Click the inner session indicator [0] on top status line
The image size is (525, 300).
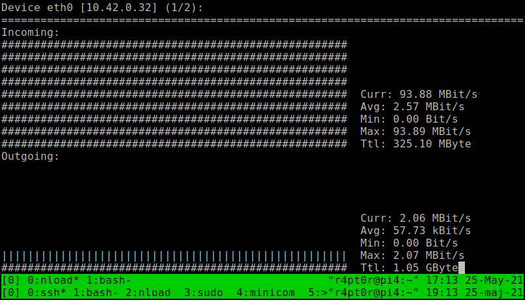[11, 280]
